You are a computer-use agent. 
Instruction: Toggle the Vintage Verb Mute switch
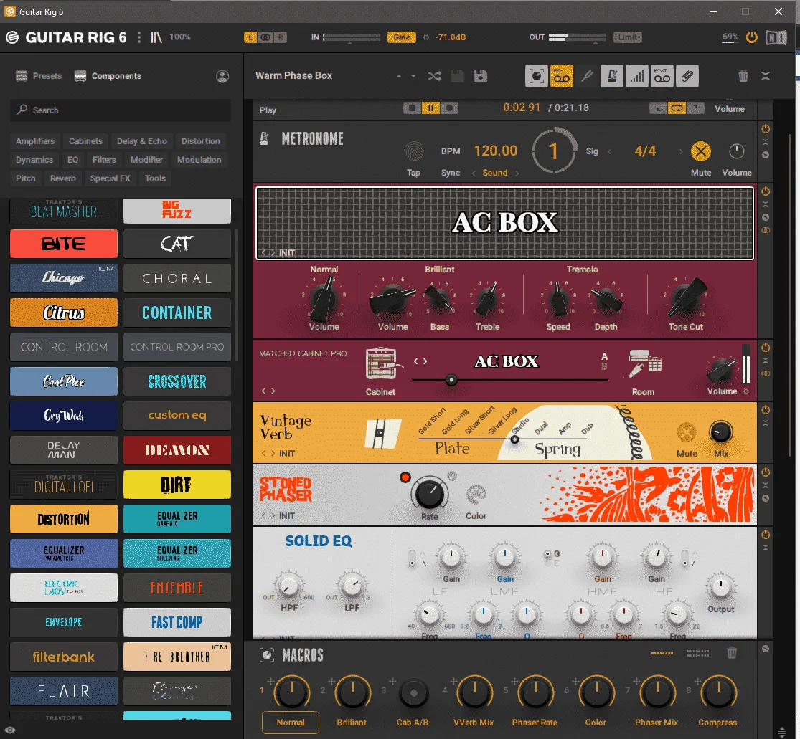pos(686,433)
